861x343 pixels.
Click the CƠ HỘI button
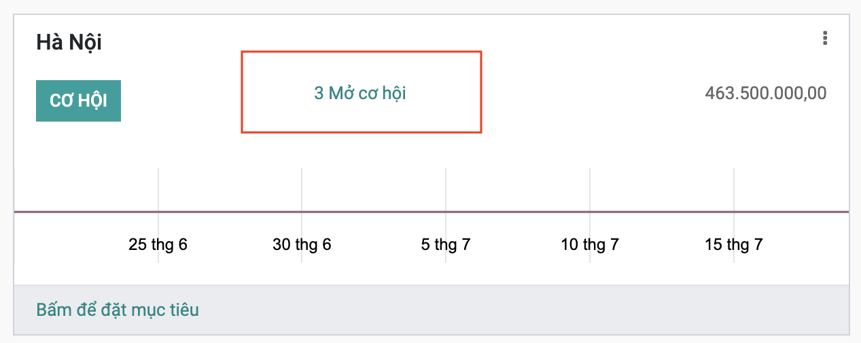78,101
